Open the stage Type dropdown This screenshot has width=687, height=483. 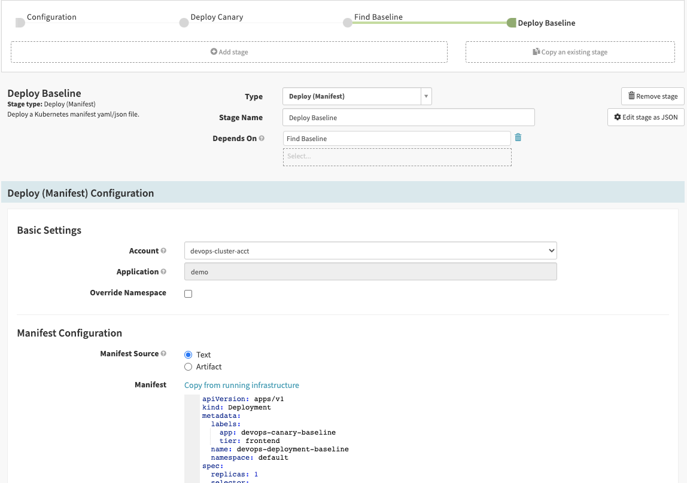pos(357,96)
